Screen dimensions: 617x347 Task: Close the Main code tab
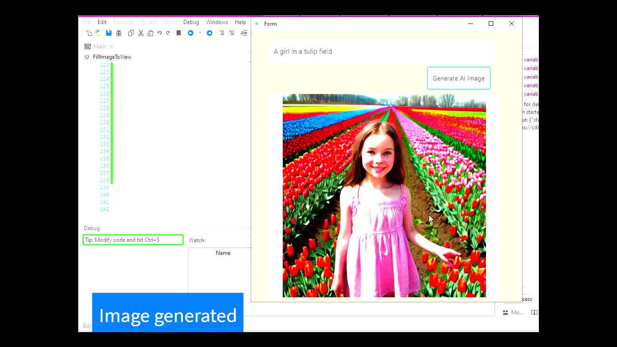[112, 47]
